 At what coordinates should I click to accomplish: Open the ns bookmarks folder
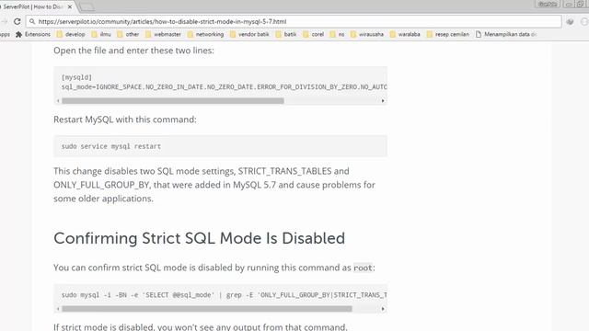(337, 34)
